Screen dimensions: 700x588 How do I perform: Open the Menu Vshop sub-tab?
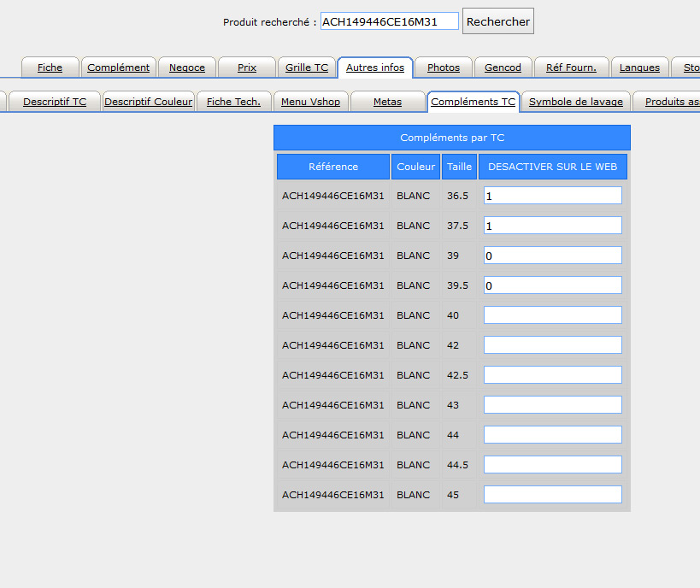click(310, 102)
